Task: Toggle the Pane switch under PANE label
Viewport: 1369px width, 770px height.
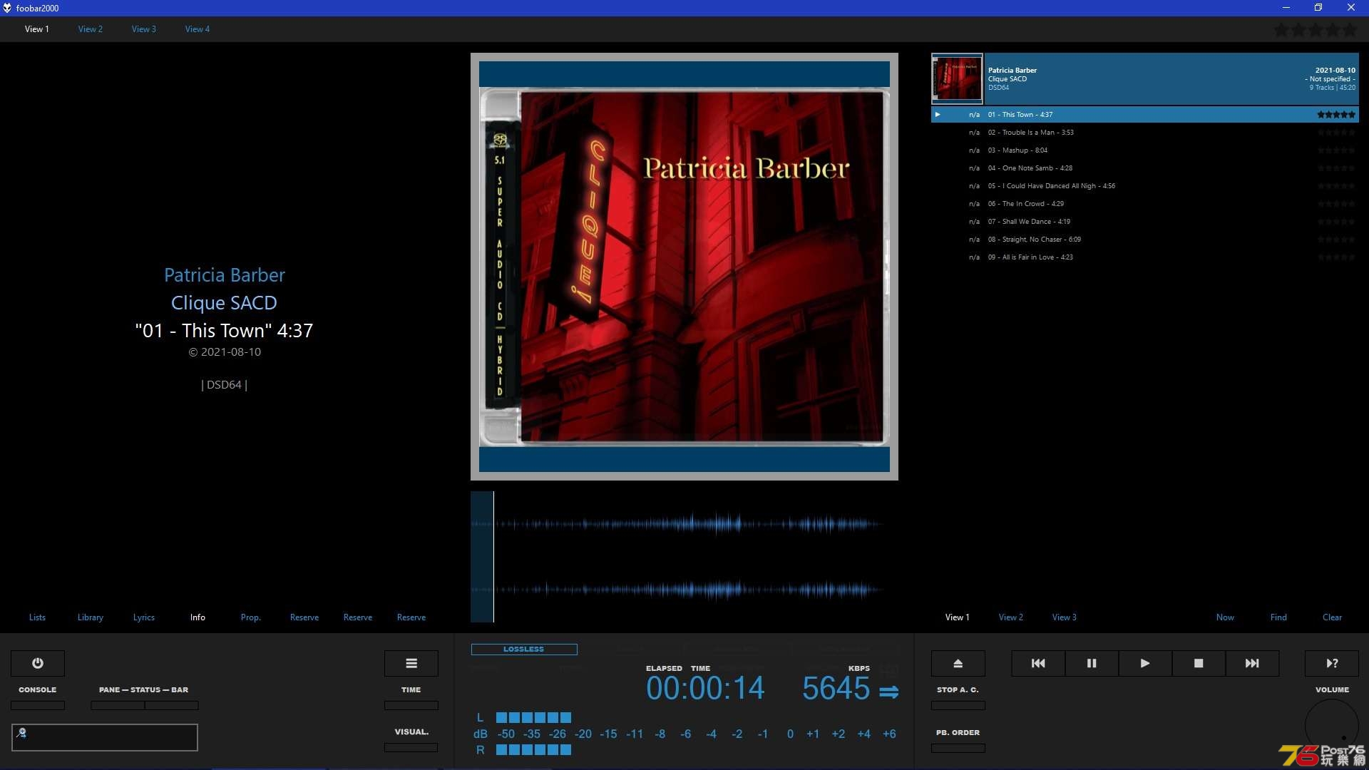Action: click(118, 705)
